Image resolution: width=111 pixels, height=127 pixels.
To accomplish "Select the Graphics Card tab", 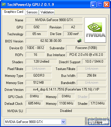I will pyautogui.click(x=14, y=12).
